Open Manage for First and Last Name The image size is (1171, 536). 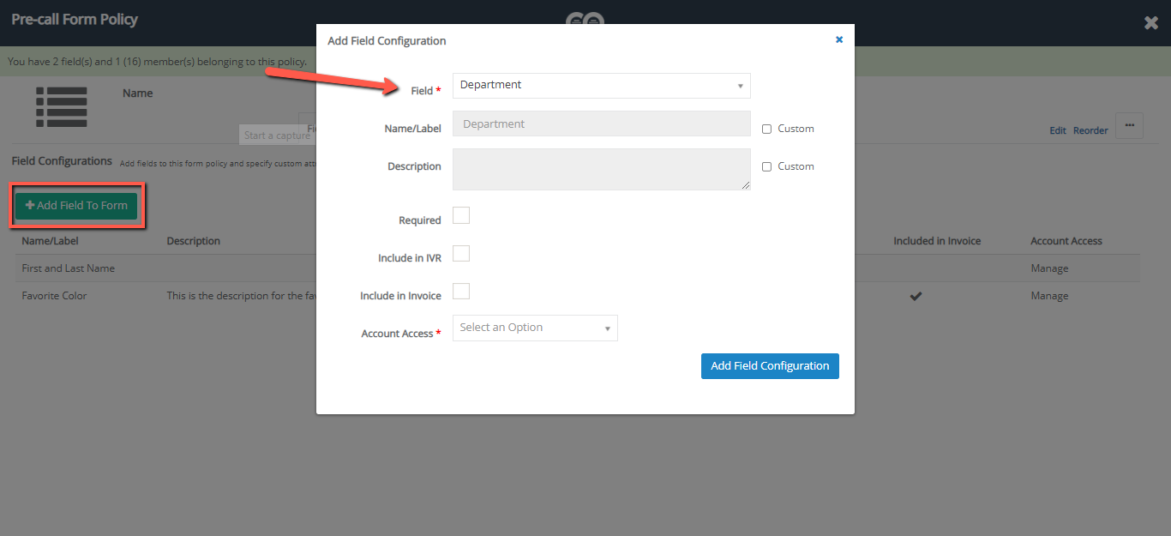tap(1049, 268)
